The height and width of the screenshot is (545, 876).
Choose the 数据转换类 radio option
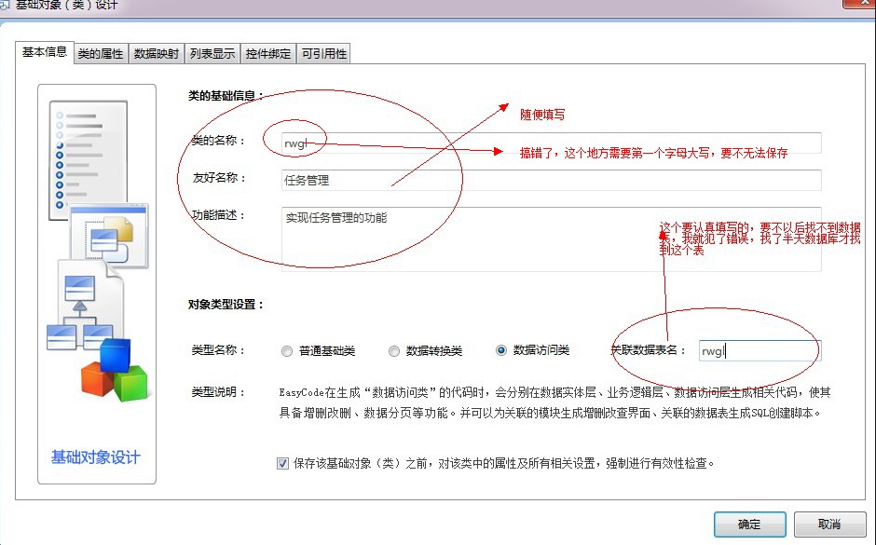point(394,351)
